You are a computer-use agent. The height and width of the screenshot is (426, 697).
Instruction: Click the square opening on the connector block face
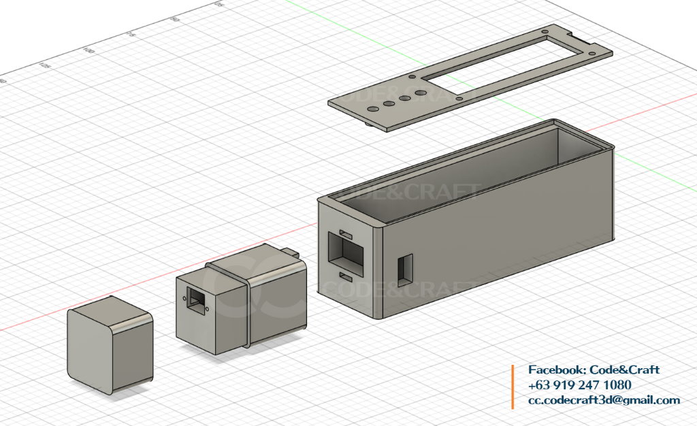(x=196, y=300)
